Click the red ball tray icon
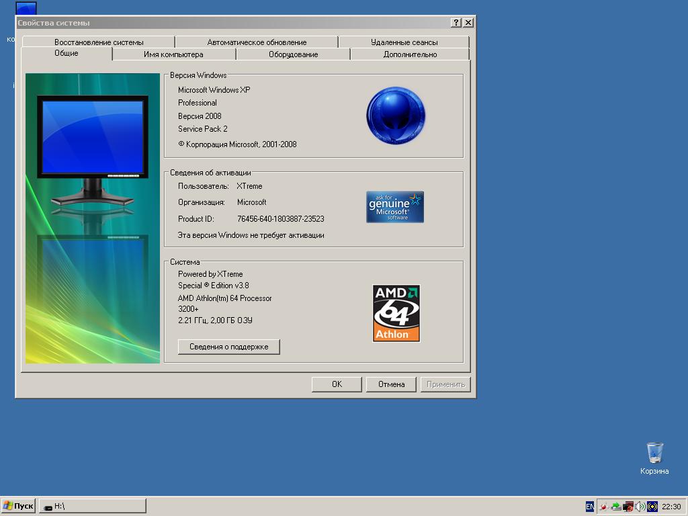688x516 pixels. click(x=604, y=507)
